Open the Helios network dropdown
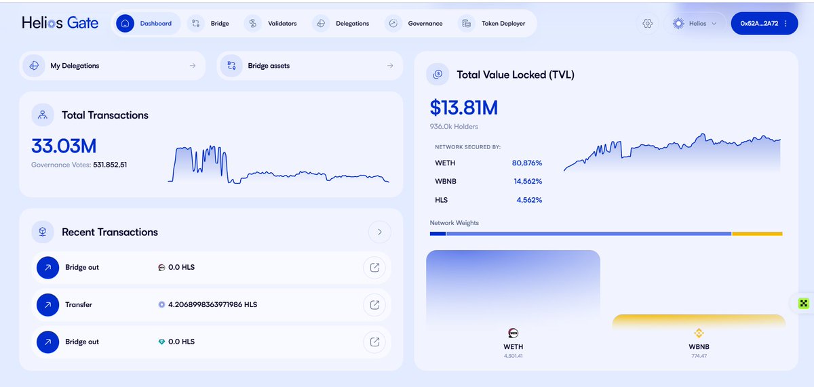This screenshot has height=387, width=814. 695,23
